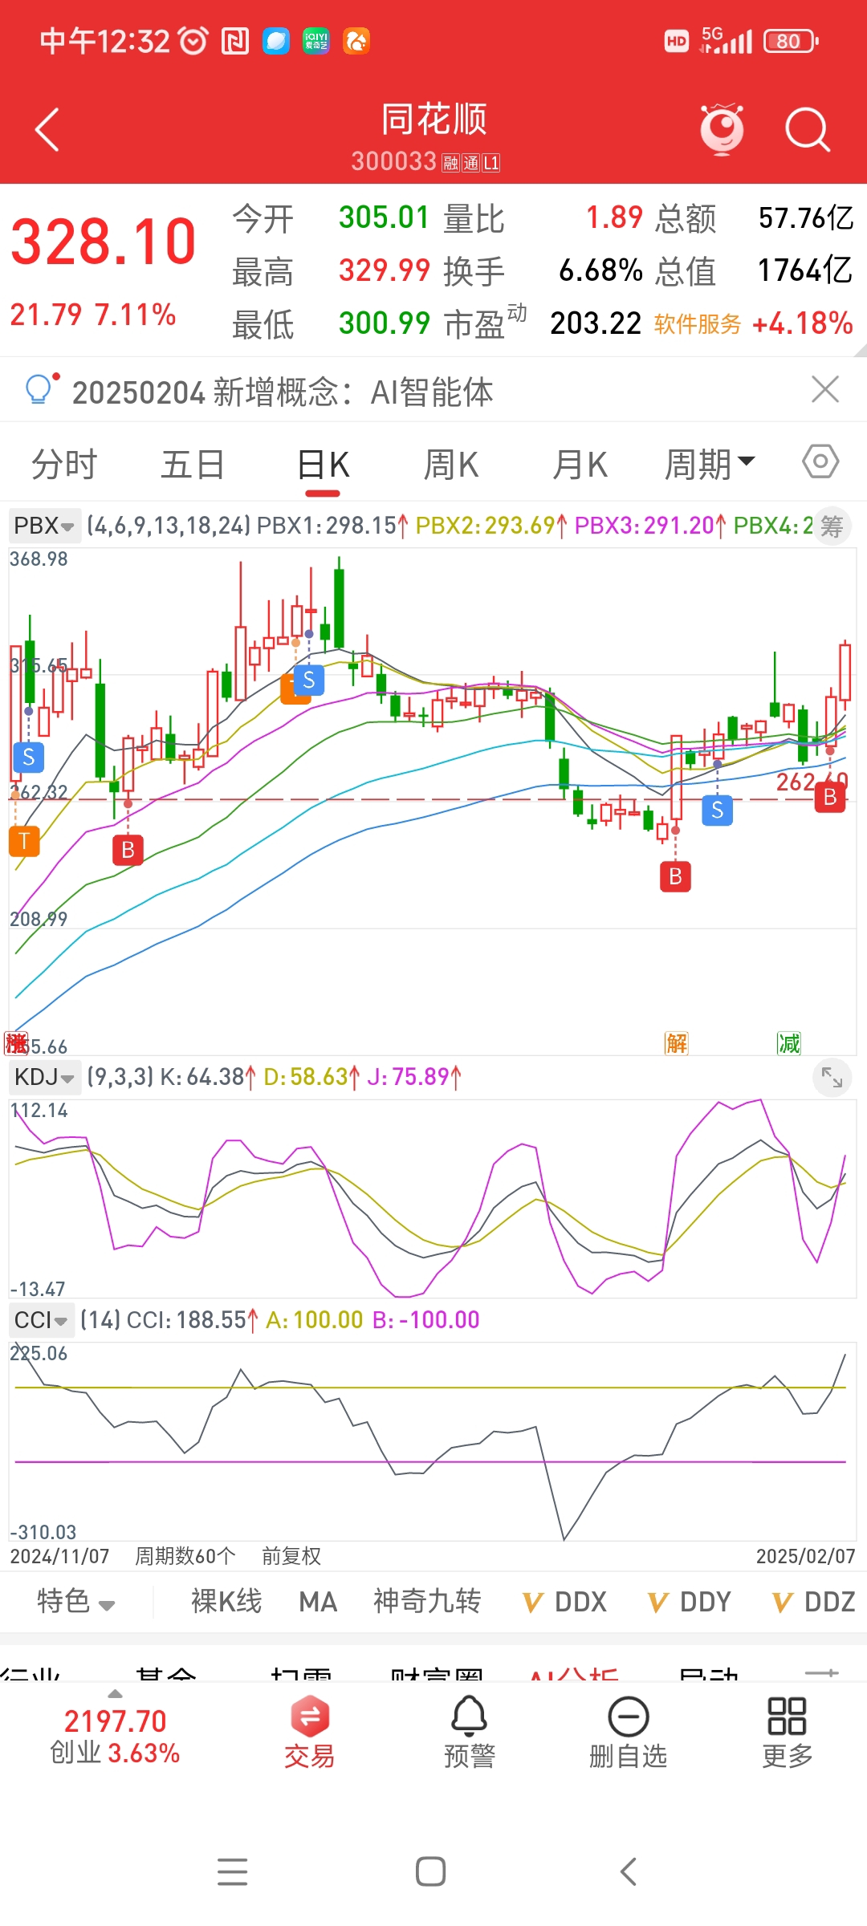
Task: Tap 删自选 to remove from watchlist
Action: [x=629, y=1732]
